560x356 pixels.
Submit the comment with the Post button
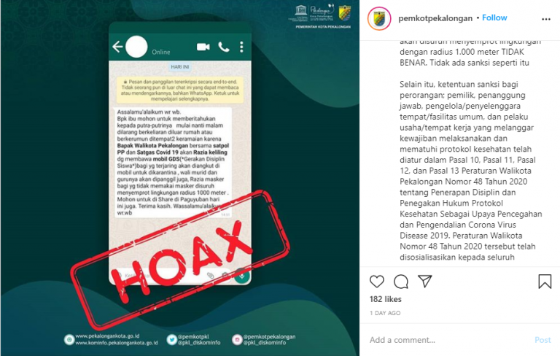[x=542, y=340]
